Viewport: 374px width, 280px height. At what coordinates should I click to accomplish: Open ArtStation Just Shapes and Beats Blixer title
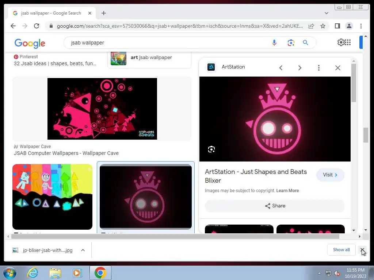tap(256, 176)
